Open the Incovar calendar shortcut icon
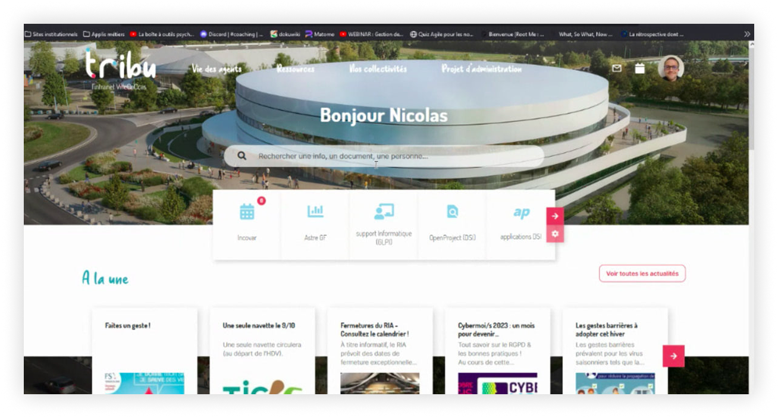 247,212
